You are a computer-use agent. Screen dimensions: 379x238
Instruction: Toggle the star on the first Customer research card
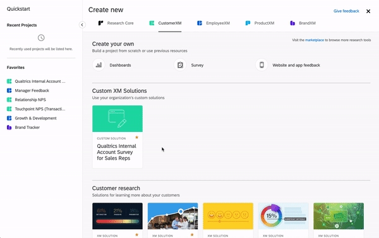click(136, 235)
